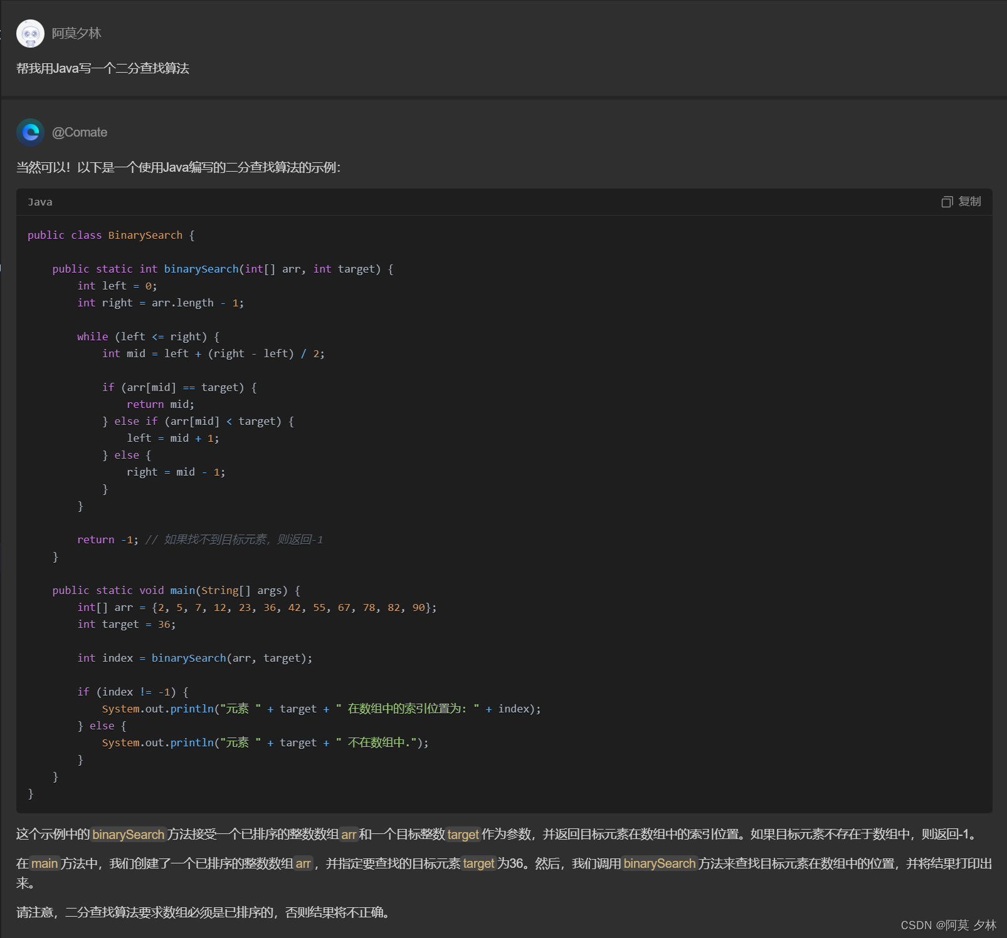
Task: Click the closing note 请注意，二分查找算法要求数组必须是已排序的
Action: coord(203,912)
